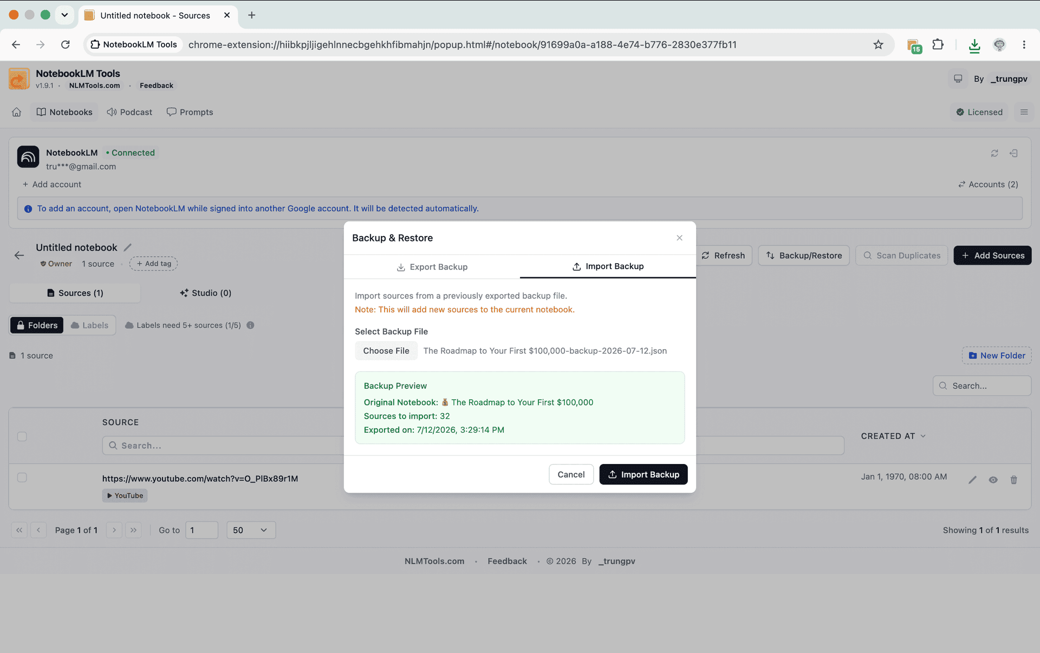Click the info icon beside Labels need 5+ sources

[250, 325]
